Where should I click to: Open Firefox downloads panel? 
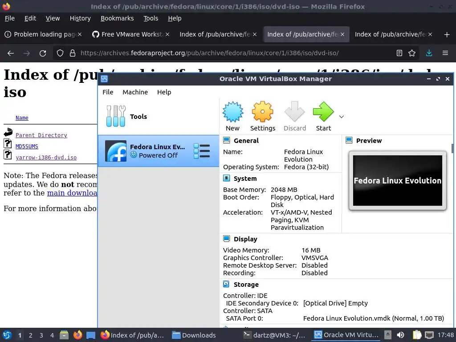pyautogui.click(x=429, y=53)
